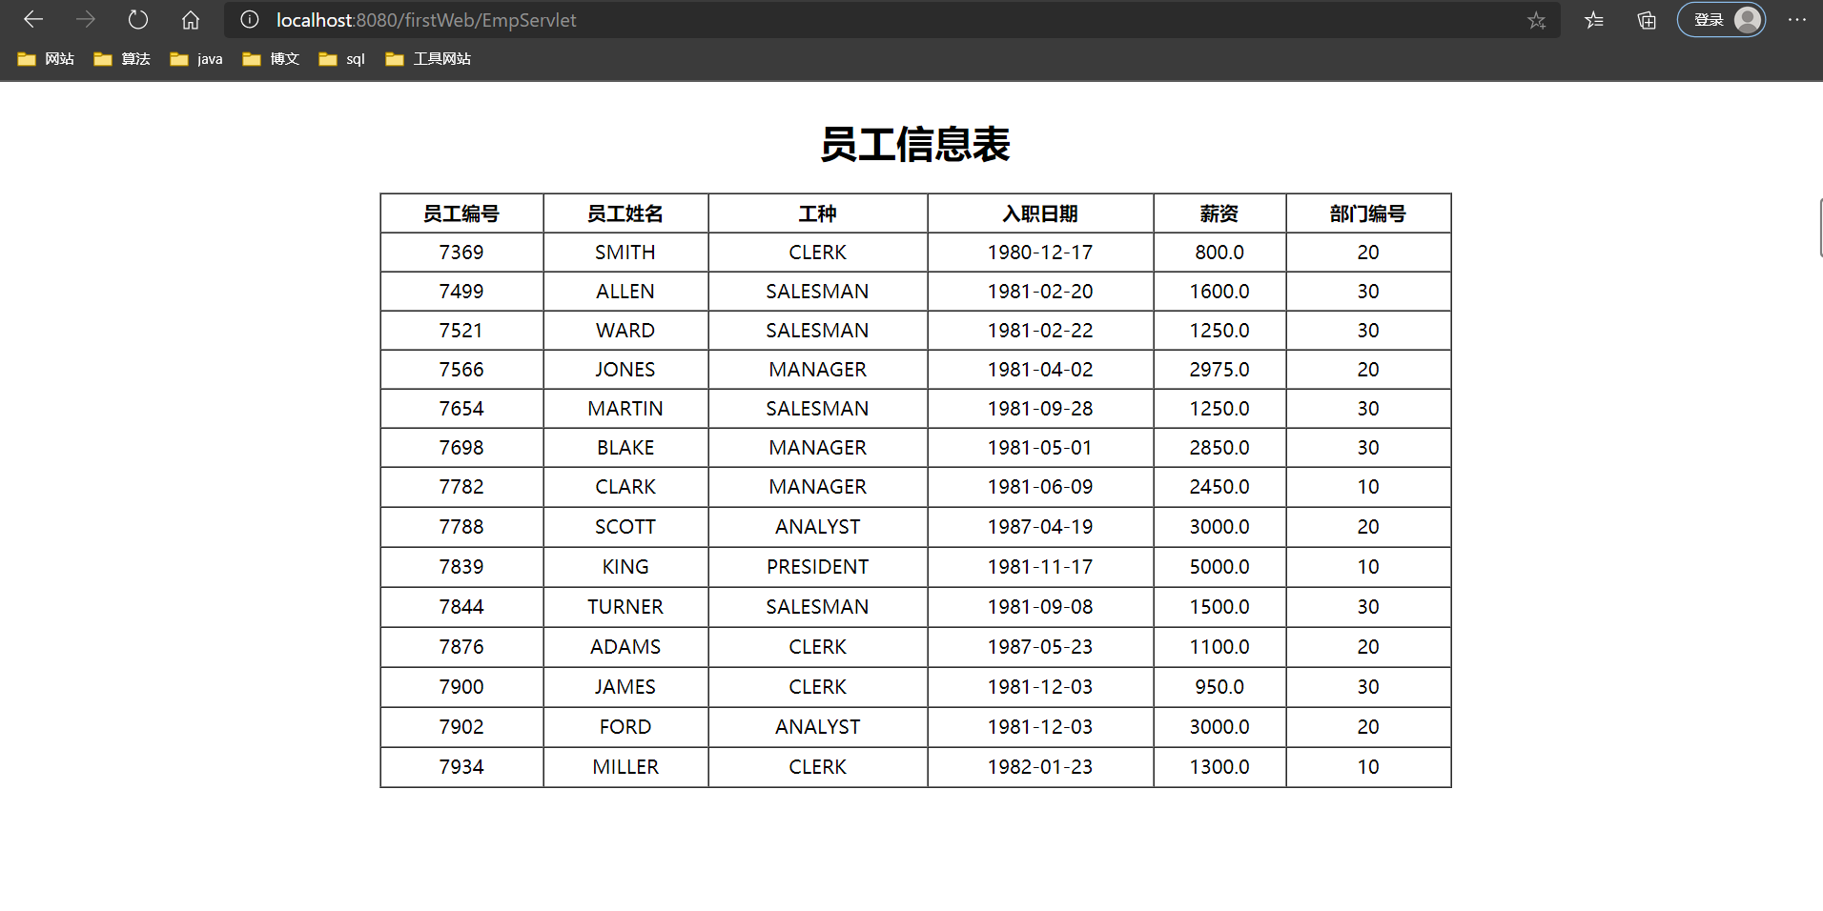Click the 登录 profile button

(x=1721, y=20)
